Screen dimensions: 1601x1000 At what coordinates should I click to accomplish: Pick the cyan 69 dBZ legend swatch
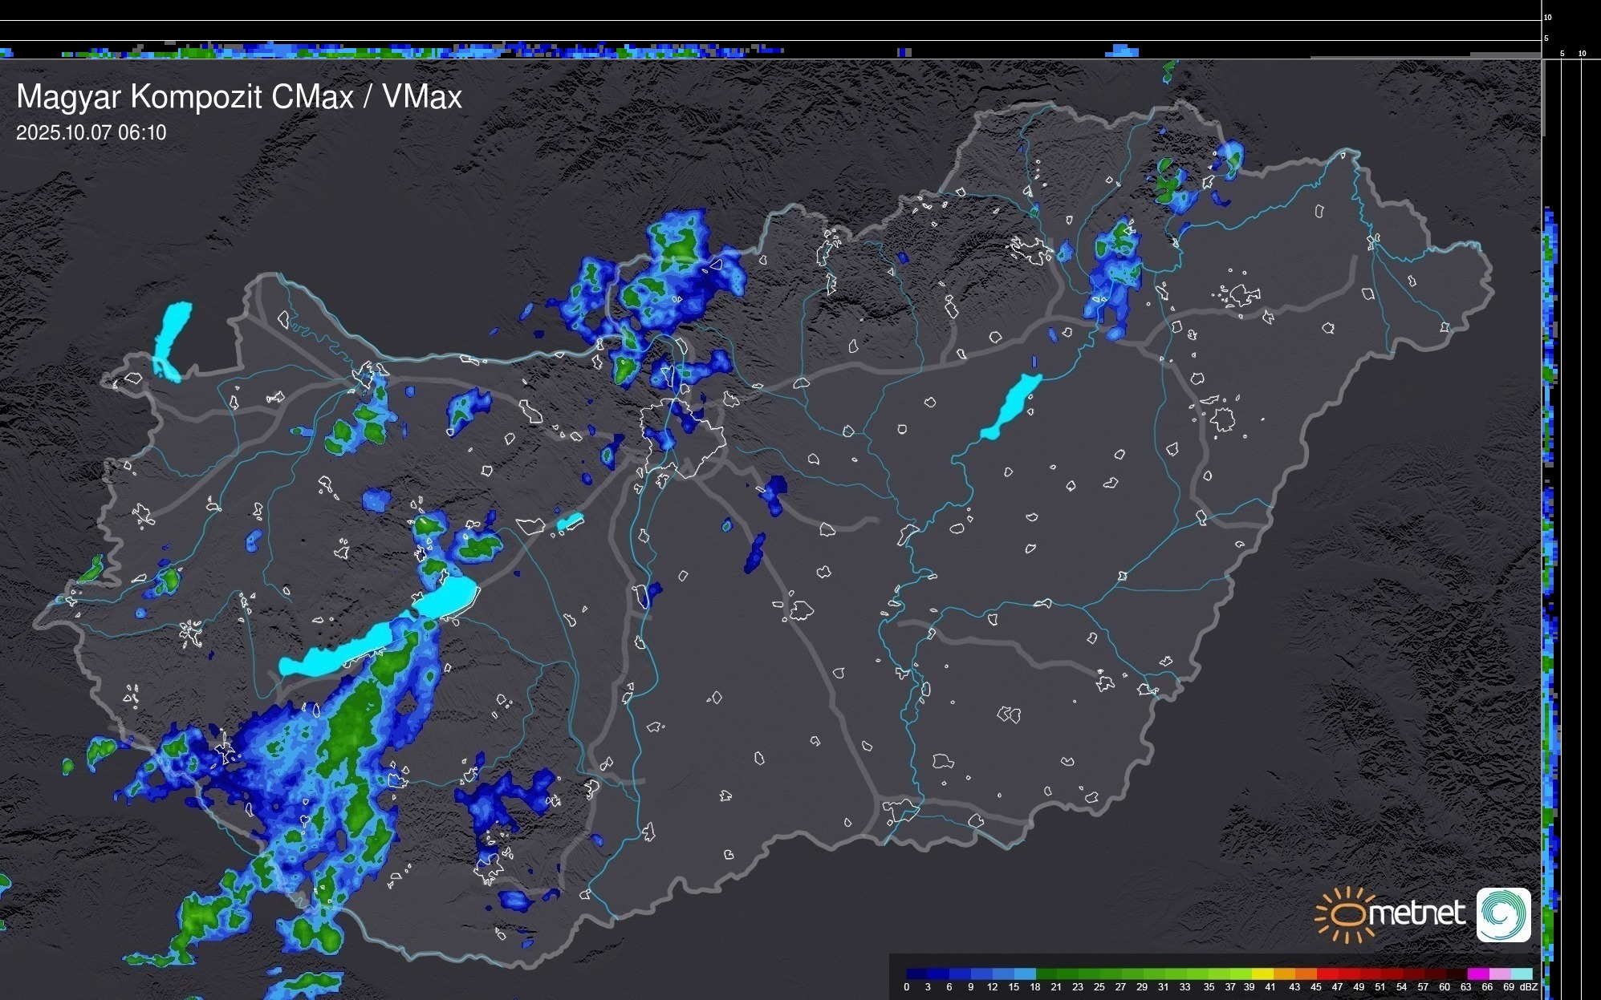click(1522, 974)
